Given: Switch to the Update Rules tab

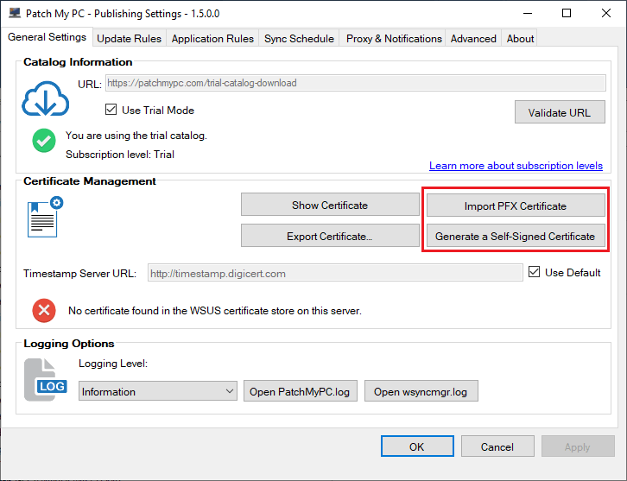Looking at the screenshot, I should pyautogui.click(x=130, y=38).
